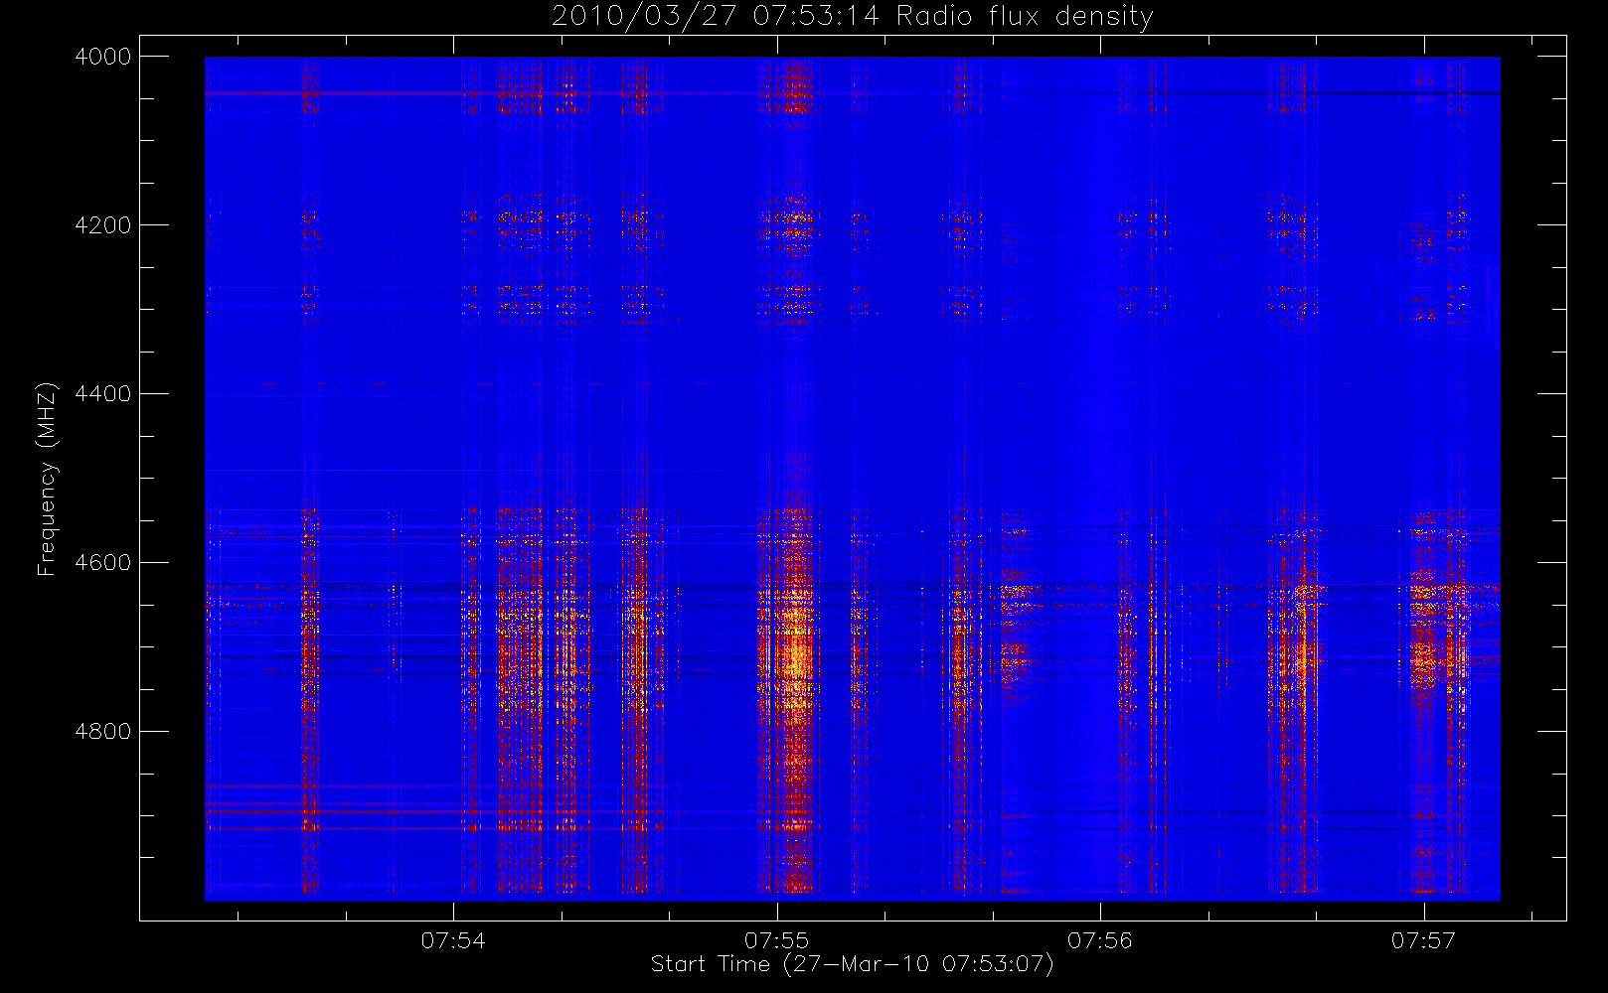Click the 4800 frequency tick label
The height and width of the screenshot is (993, 1608).
[102, 732]
